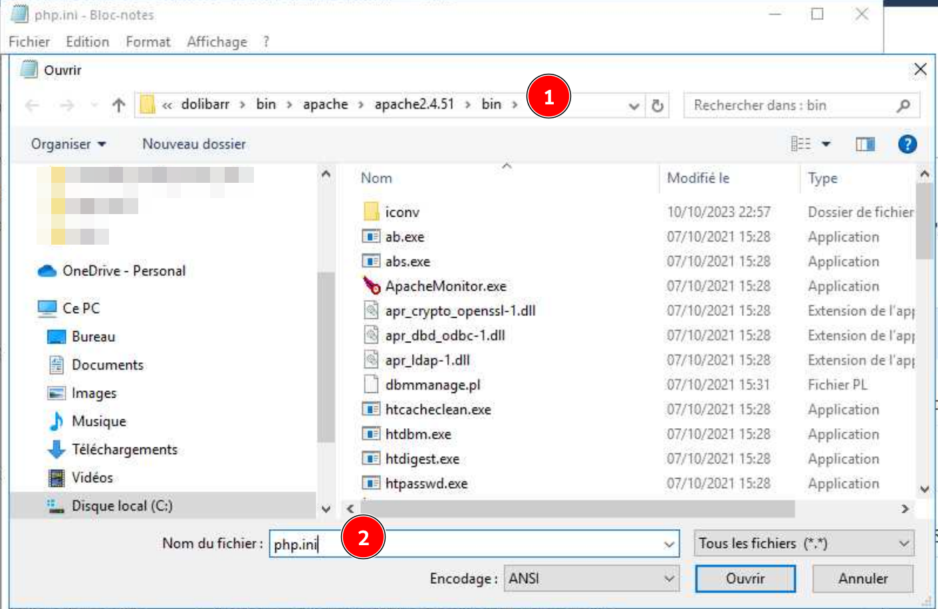Screen dimensions: 938x609
Task: Select the file htdigest.exe
Action: point(422,459)
